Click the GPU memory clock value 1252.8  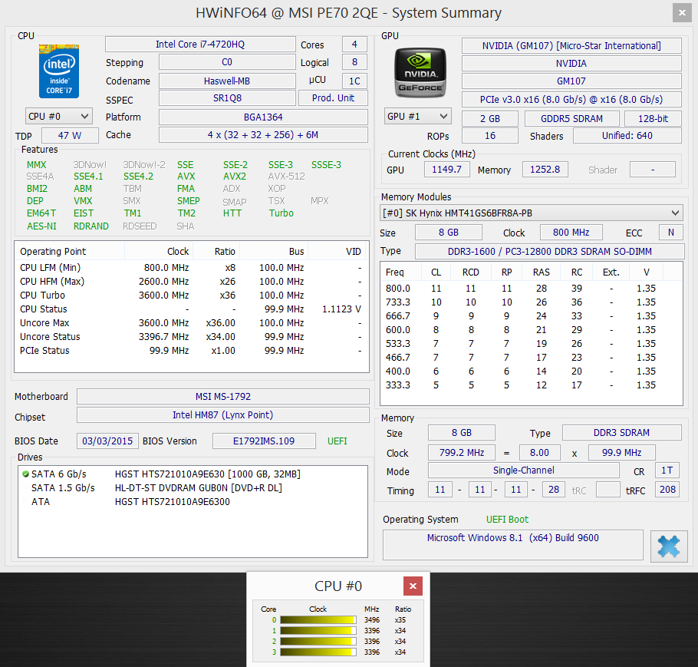pos(545,170)
